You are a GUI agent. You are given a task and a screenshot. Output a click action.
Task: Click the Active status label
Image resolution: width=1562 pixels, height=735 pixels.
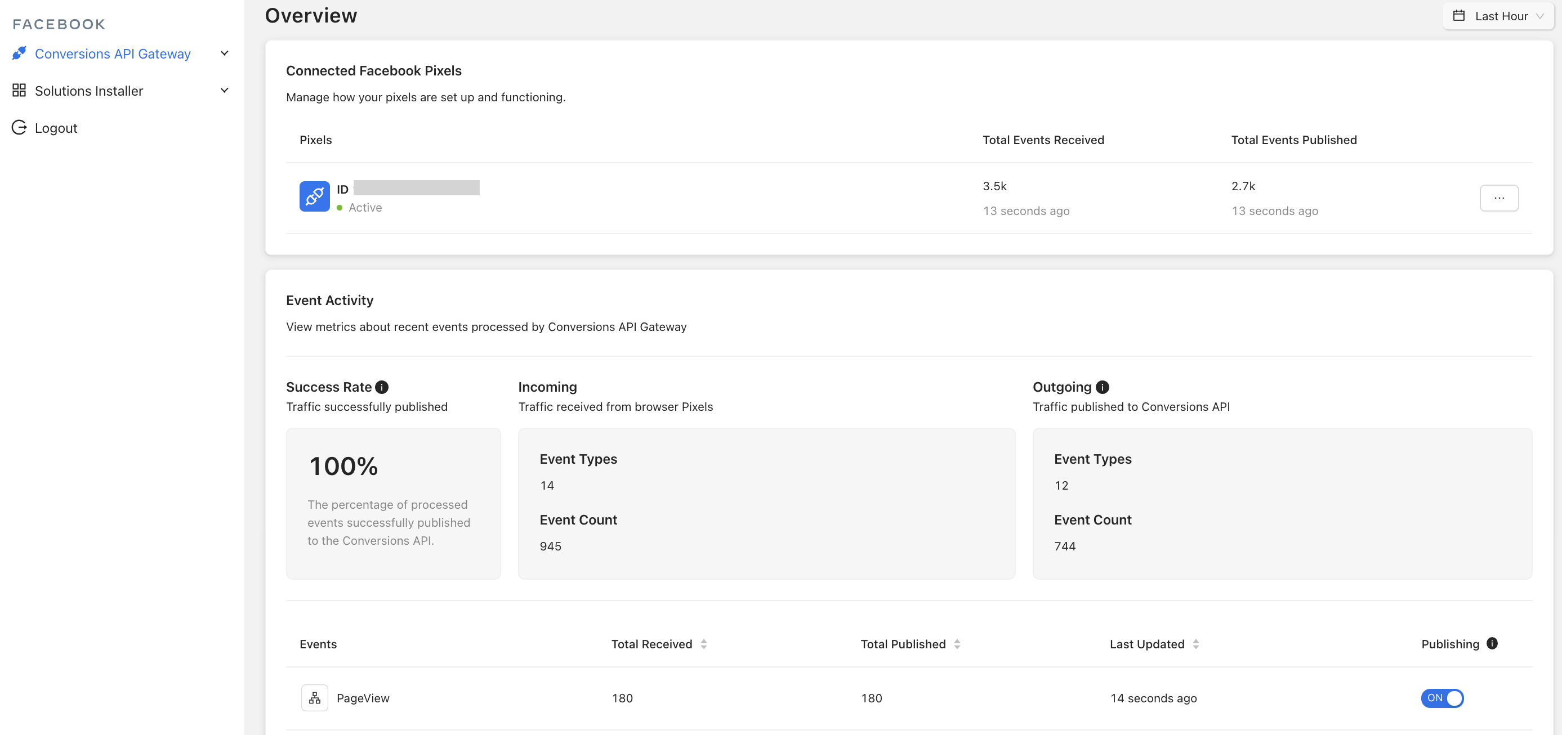pyautogui.click(x=365, y=207)
